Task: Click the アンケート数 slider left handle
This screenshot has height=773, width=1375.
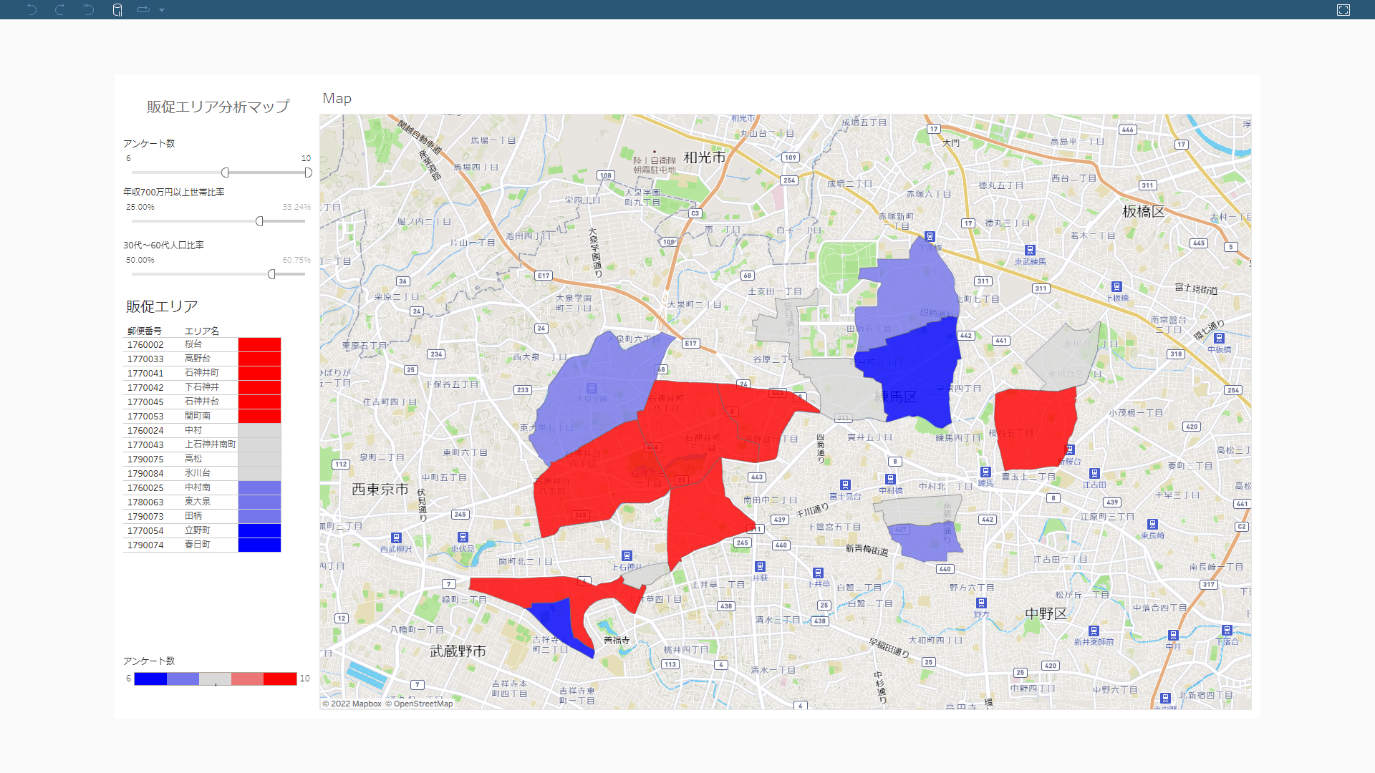Action: coord(225,172)
